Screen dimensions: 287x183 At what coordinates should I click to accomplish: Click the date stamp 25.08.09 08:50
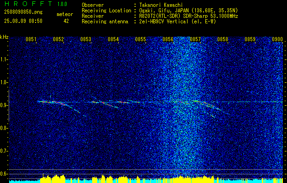coord(23,21)
